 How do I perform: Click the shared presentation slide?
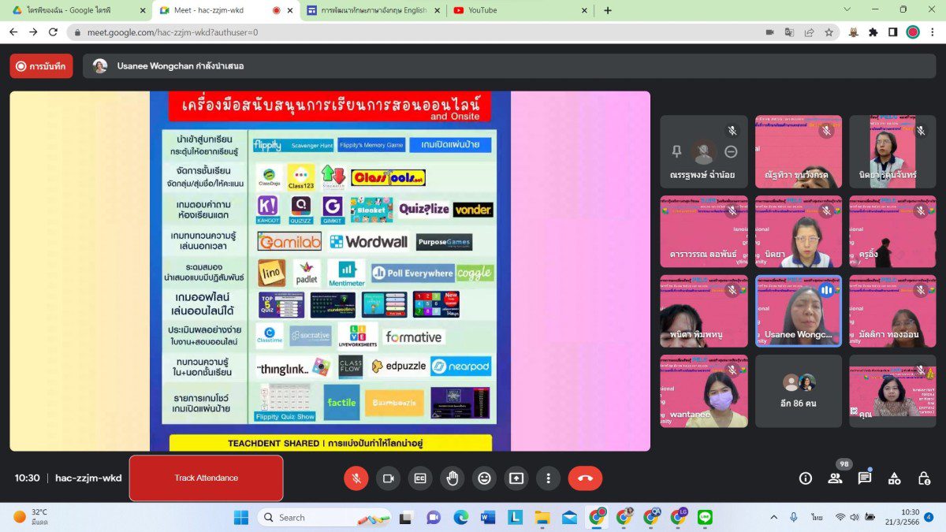[330, 271]
